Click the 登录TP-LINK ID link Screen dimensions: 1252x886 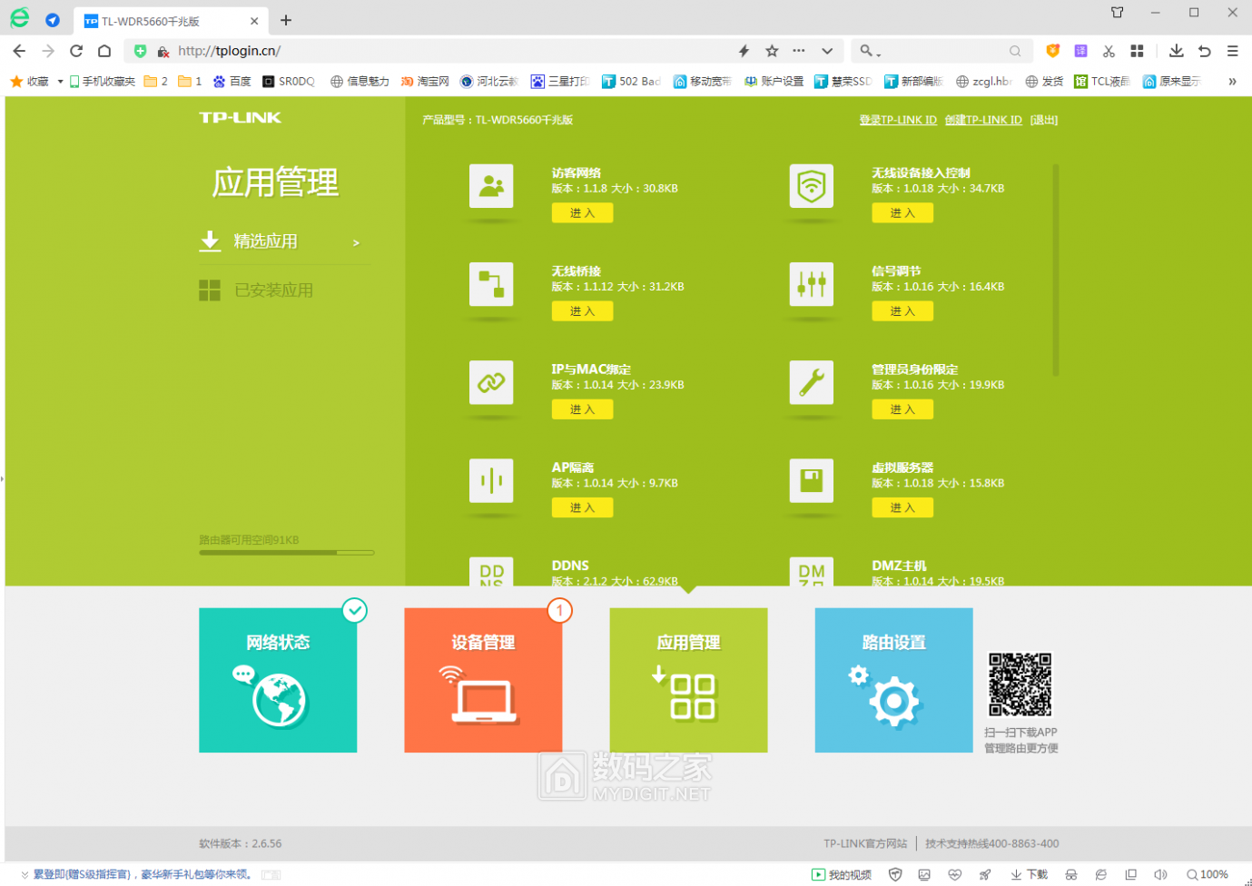897,120
